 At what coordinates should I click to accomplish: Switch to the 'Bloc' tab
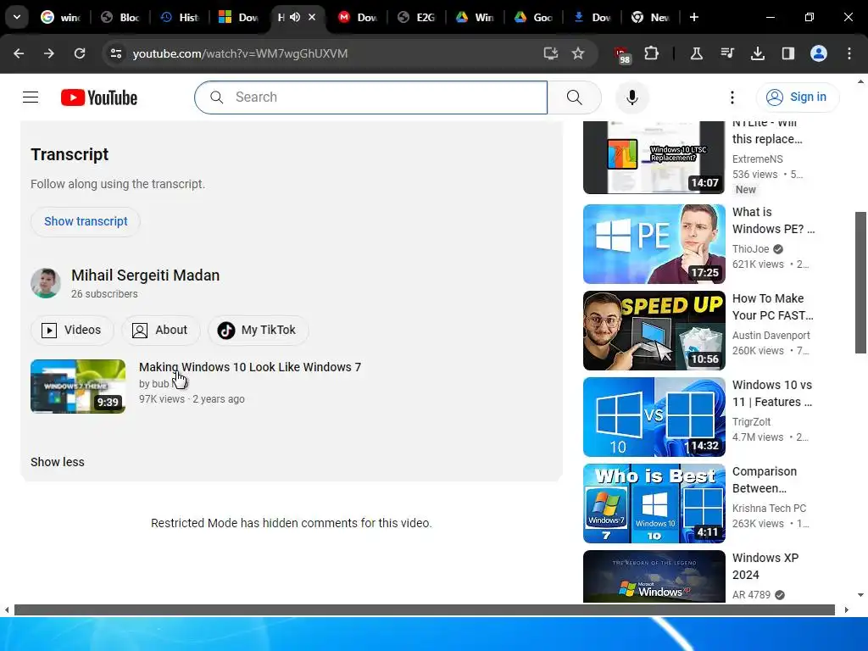(120, 17)
